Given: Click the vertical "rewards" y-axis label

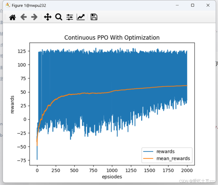Looking at the screenshot, I should 12,104.
